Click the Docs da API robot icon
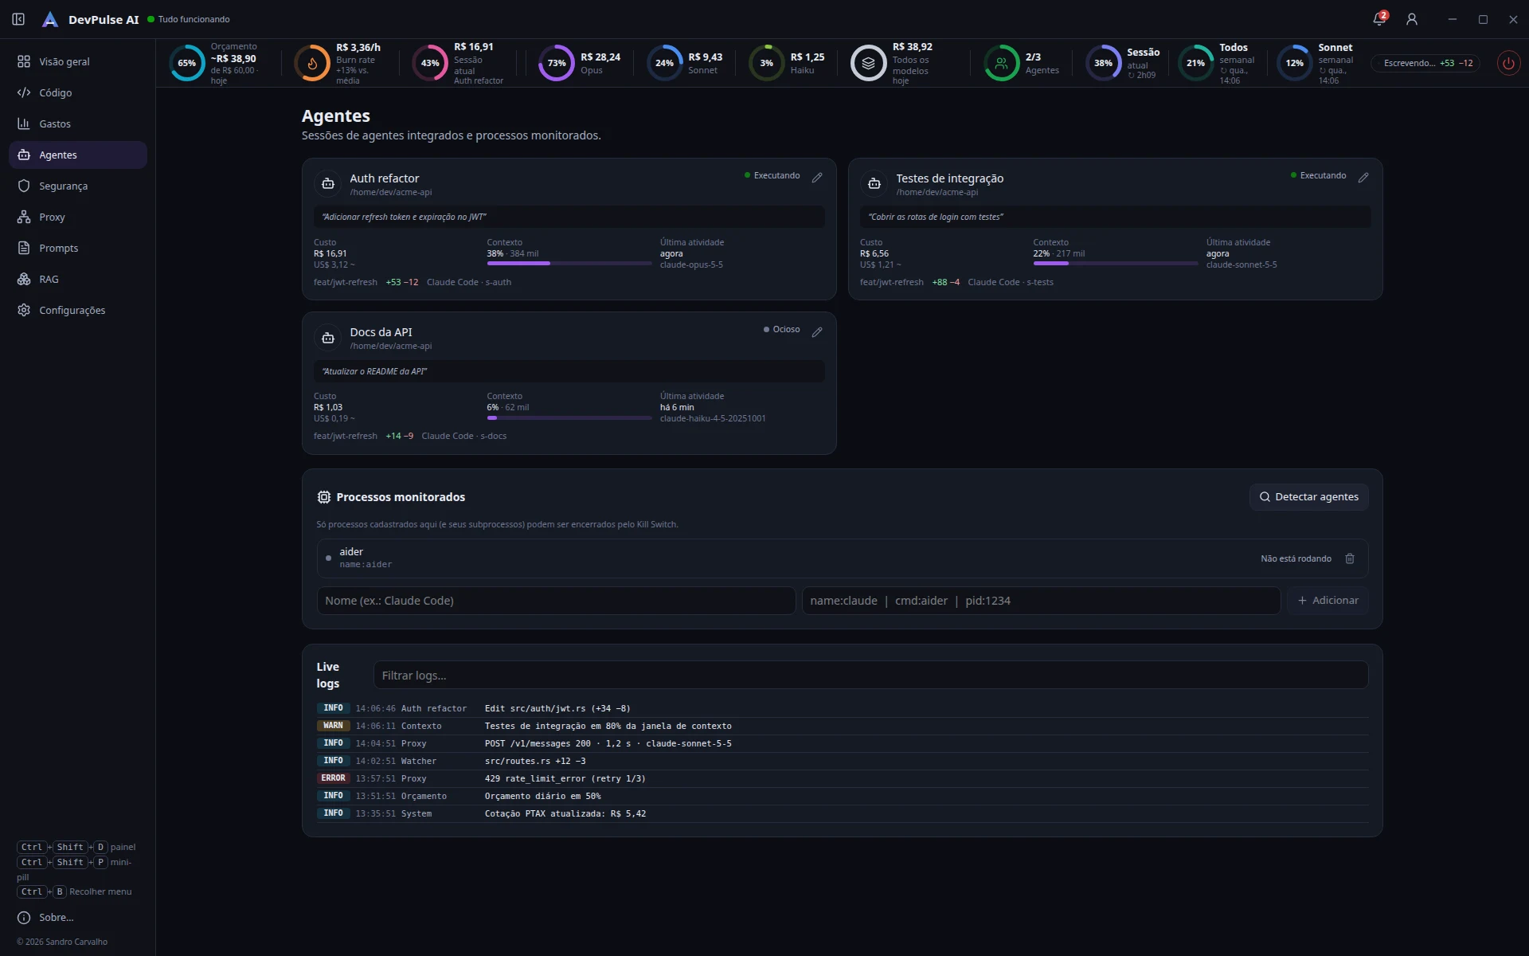This screenshot has height=956, width=1529. tap(328, 339)
